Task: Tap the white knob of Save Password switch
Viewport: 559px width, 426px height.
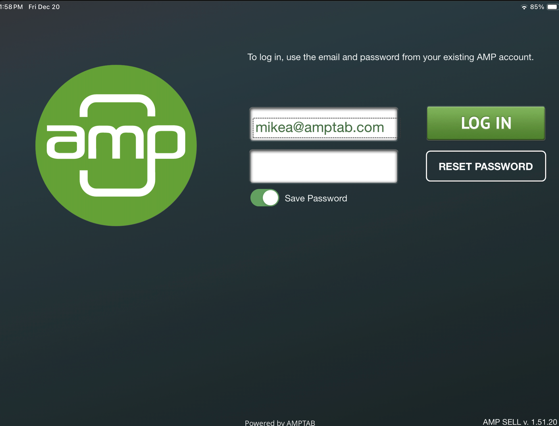Action: (270, 198)
